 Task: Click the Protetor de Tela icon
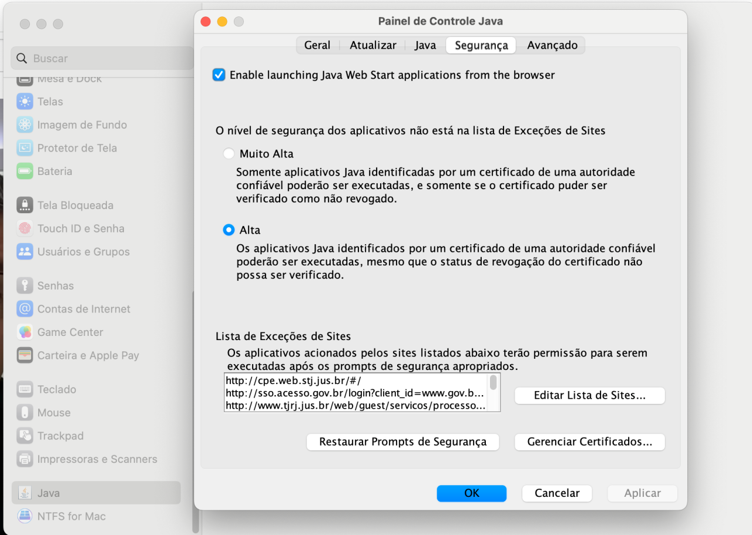[25, 148]
